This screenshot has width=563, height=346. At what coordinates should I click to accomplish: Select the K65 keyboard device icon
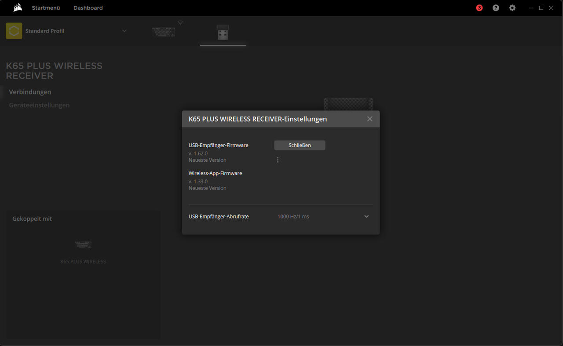click(x=164, y=32)
